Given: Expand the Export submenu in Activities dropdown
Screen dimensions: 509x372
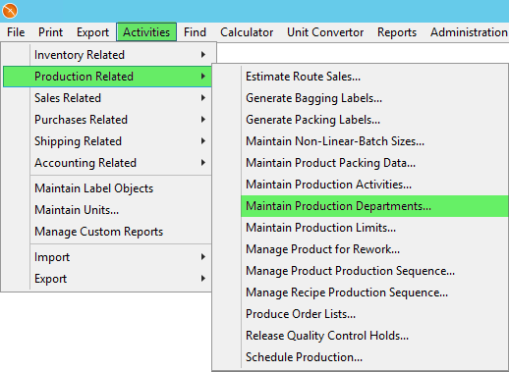Looking at the screenshot, I should [107, 279].
